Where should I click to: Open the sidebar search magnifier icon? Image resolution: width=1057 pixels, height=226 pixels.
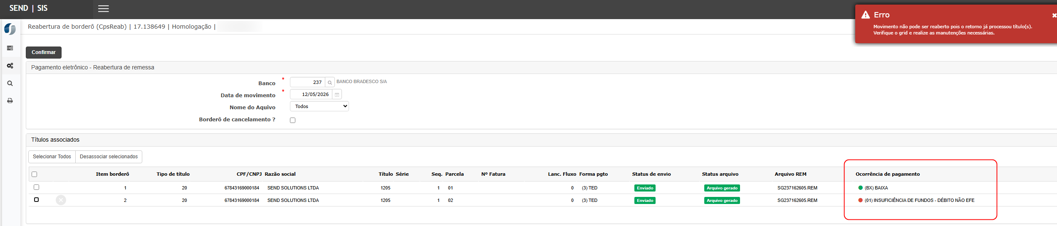pyautogui.click(x=10, y=83)
